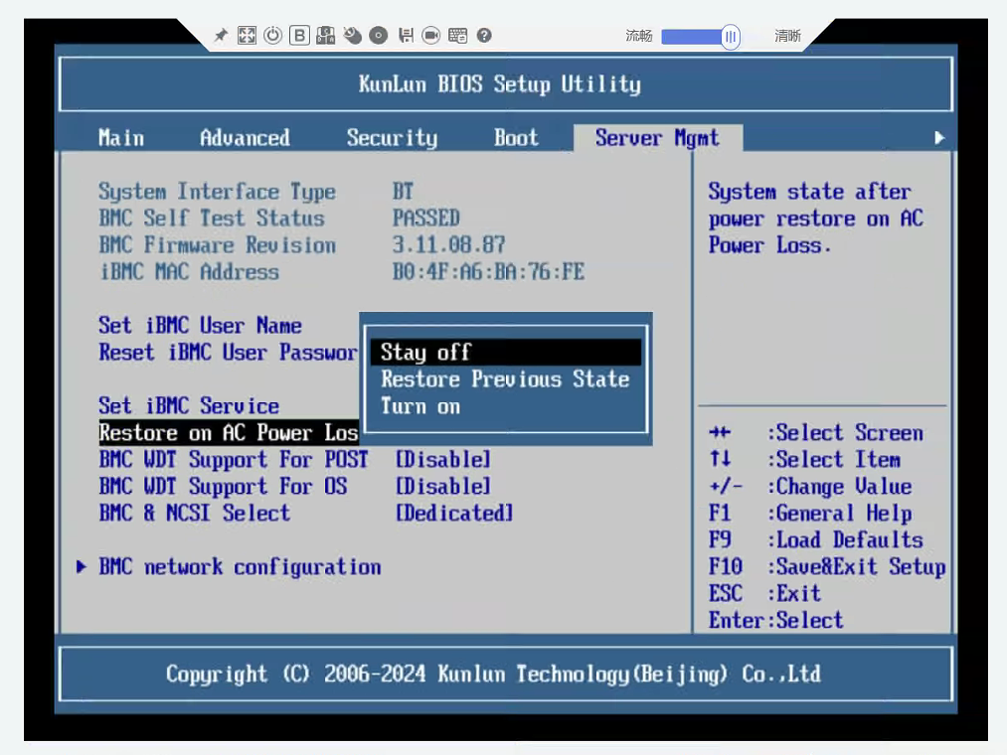Open the virtual keyboard icon

click(x=457, y=36)
